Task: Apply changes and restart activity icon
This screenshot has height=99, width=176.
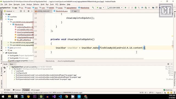Action: (x=129, y=8)
